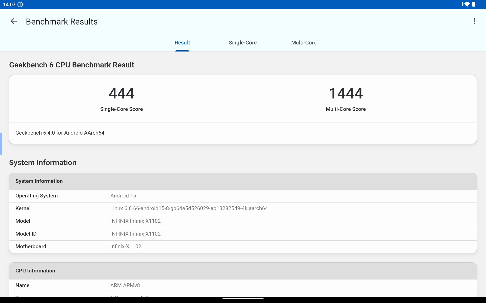The height and width of the screenshot is (303, 486).
Task: Tap the info icon in status bar
Action: tap(20, 5)
